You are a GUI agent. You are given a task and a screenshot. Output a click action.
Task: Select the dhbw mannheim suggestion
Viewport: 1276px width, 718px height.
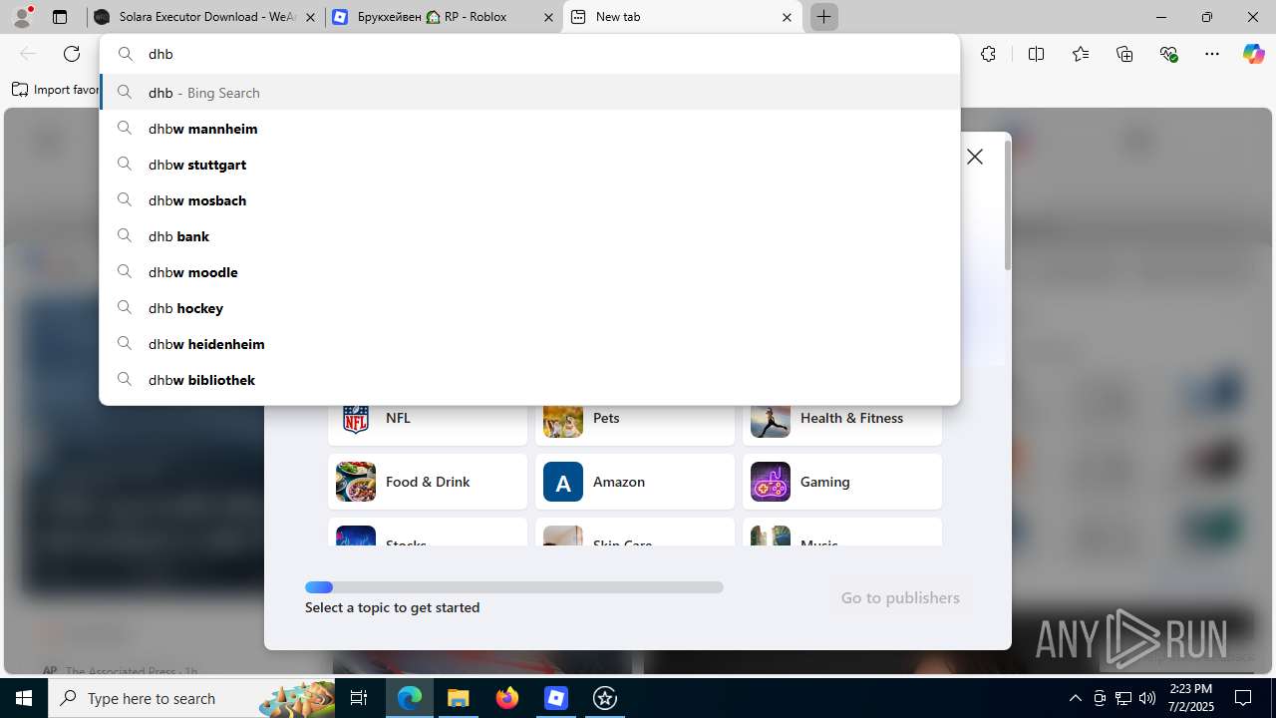tap(529, 129)
